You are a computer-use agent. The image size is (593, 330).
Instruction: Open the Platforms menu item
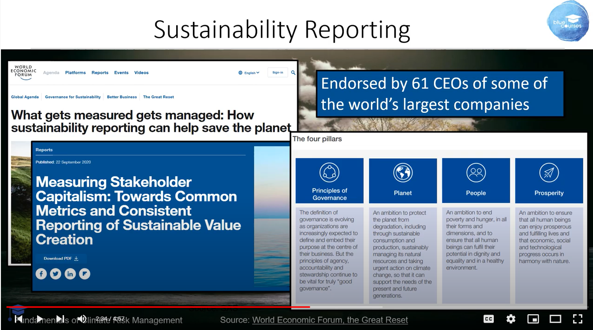click(x=76, y=72)
